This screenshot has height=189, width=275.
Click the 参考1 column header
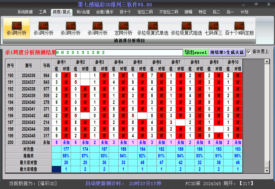click(61, 62)
